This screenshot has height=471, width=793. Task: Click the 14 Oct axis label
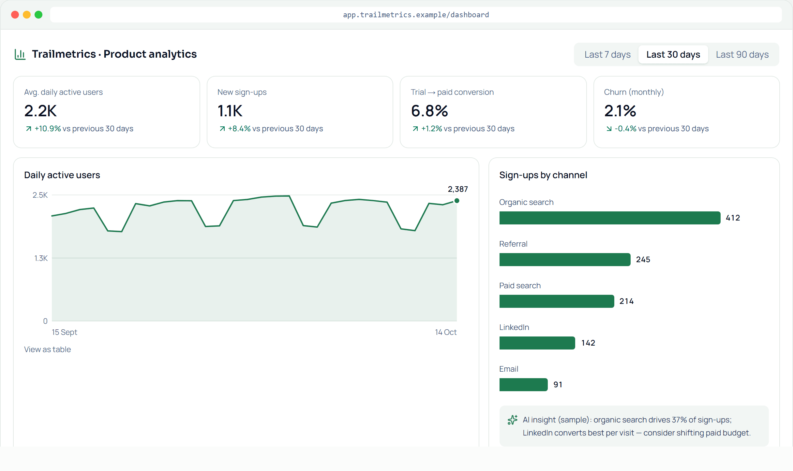446,332
